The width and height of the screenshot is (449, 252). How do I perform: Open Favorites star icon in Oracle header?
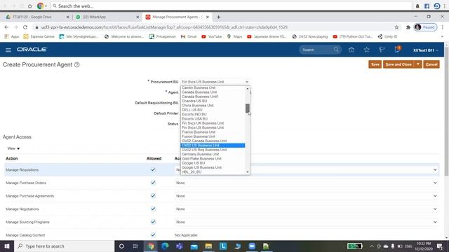click(x=366, y=50)
